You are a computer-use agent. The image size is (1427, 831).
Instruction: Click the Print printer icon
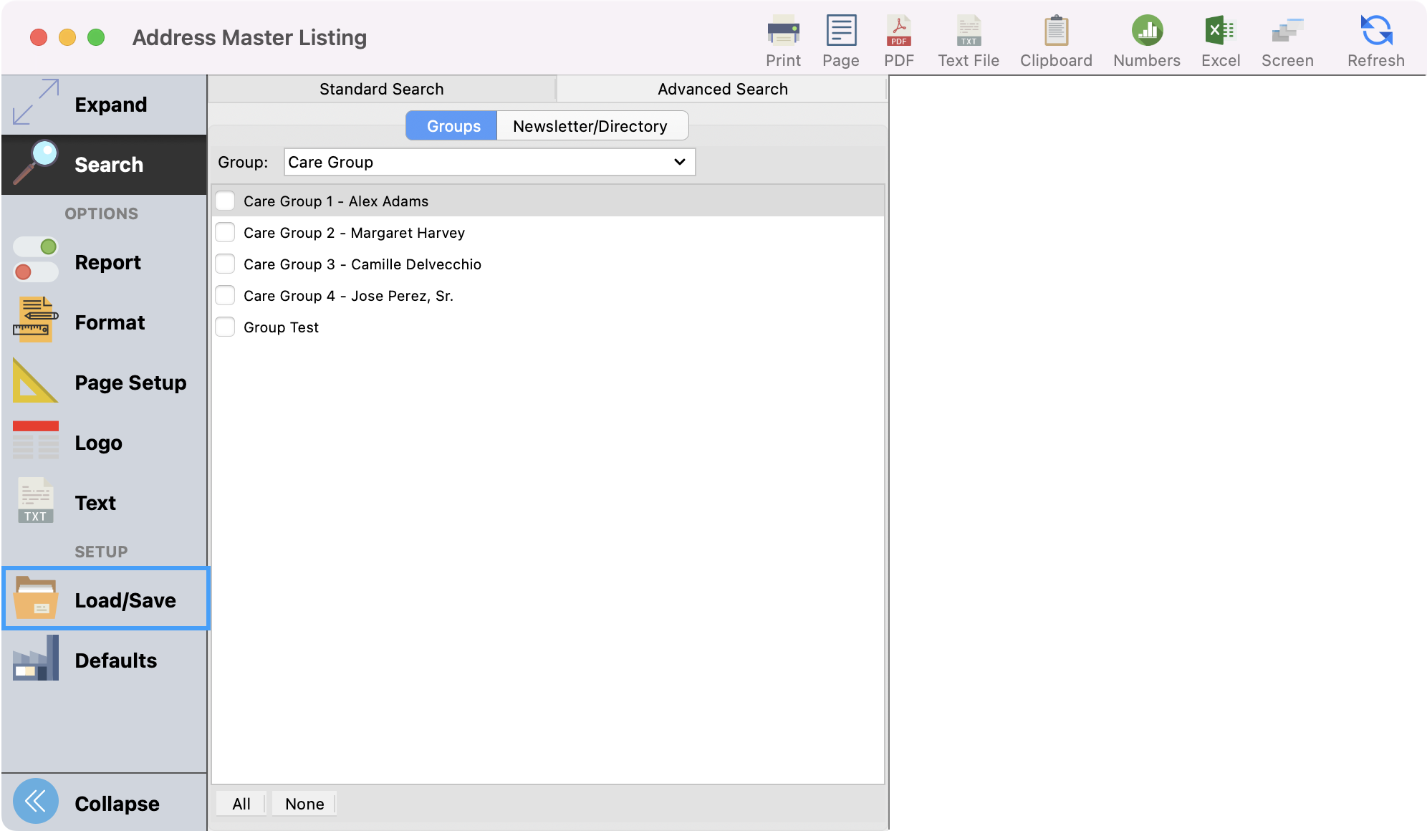783,32
